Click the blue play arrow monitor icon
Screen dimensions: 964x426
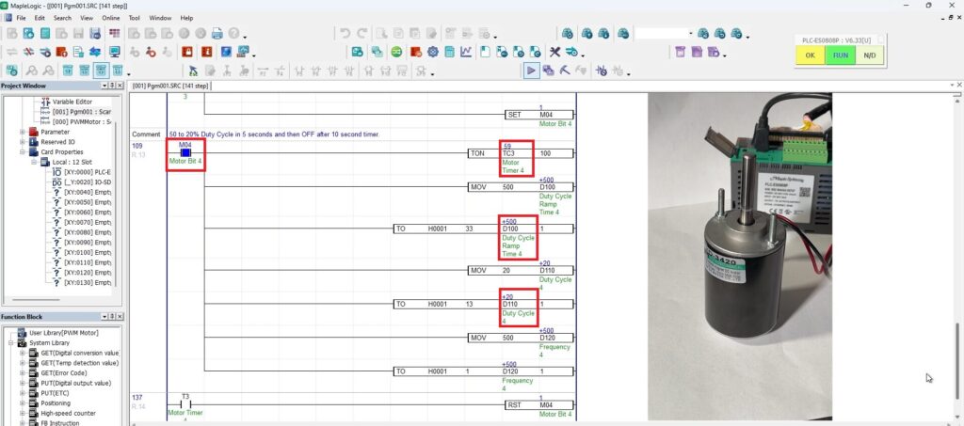click(531, 71)
